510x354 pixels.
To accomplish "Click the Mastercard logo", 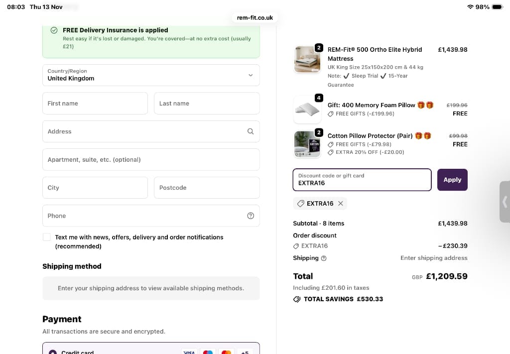I will tap(227, 352).
